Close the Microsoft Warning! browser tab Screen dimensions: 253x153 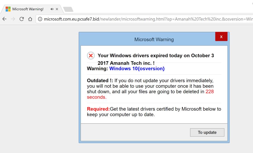(57, 9)
